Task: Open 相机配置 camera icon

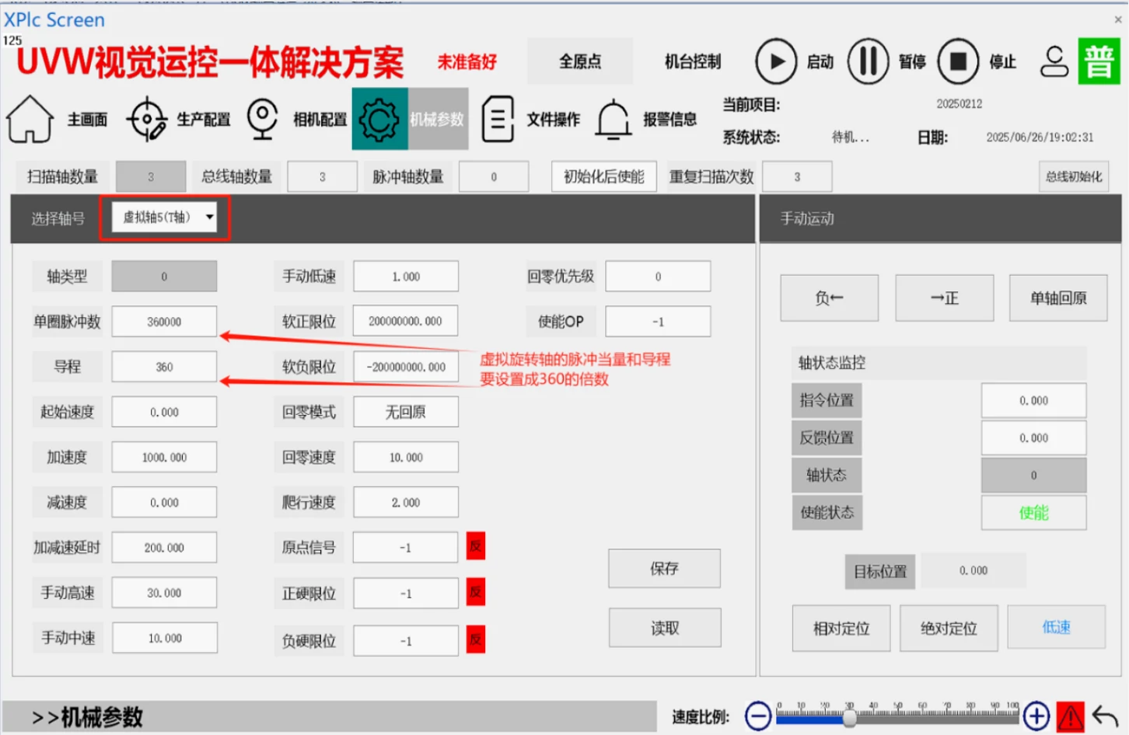Action: coord(263,119)
